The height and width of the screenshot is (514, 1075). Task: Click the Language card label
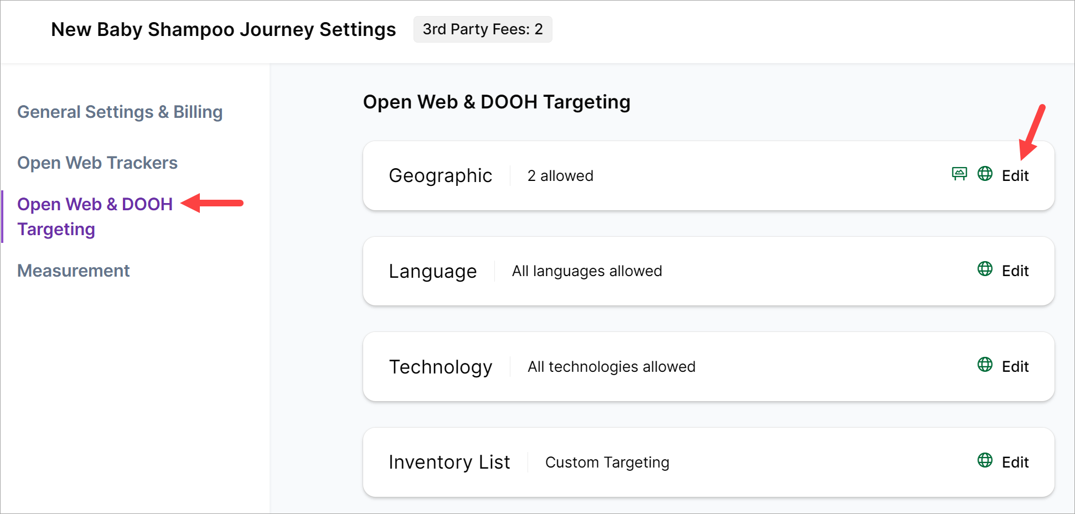pyautogui.click(x=432, y=271)
